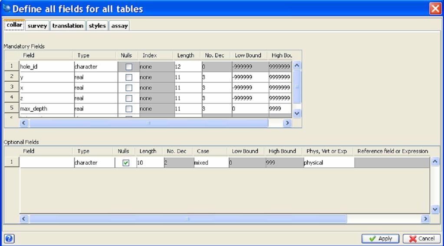Click Mandatory Fields 'Index' column header
Image resolution: width=444 pixels, height=246 pixels.
click(x=155, y=55)
